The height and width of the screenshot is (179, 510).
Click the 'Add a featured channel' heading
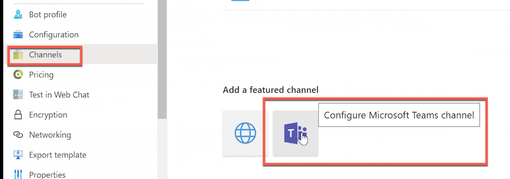tap(271, 90)
